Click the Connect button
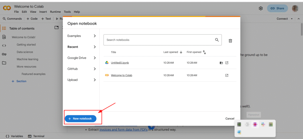303x139 pixels. [282, 19]
